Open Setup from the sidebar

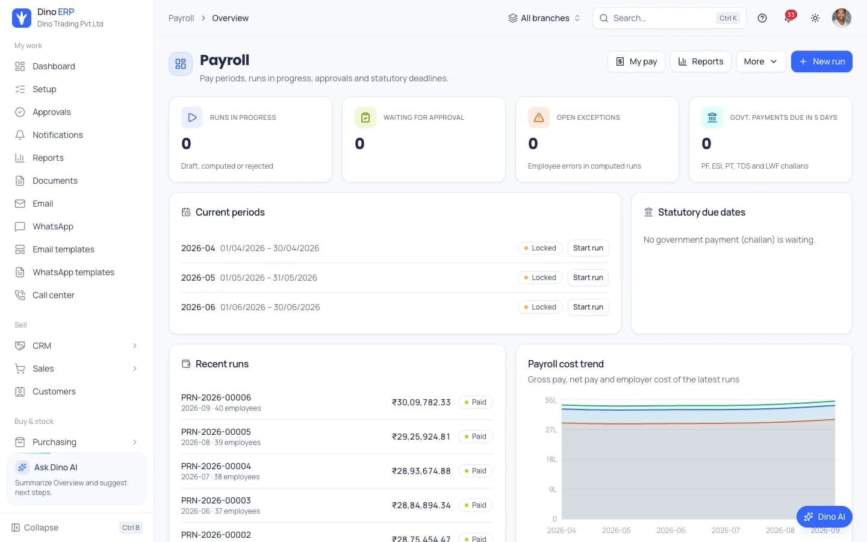[76, 89]
